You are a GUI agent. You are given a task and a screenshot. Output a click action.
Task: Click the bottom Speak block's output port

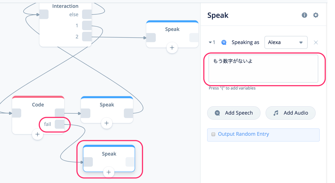pyautogui.click(x=130, y=162)
